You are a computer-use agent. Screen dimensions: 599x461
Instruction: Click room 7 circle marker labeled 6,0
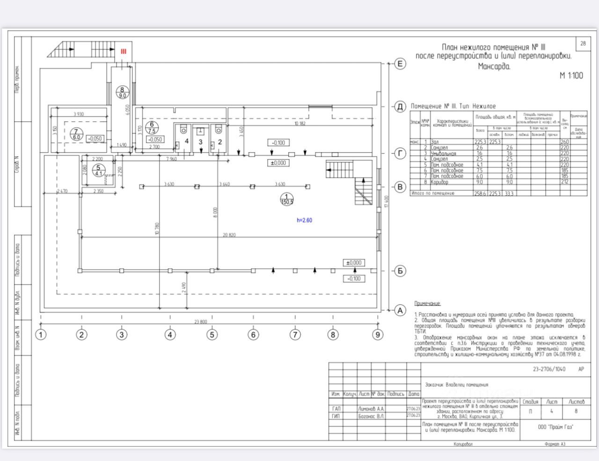[x=76, y=133]
